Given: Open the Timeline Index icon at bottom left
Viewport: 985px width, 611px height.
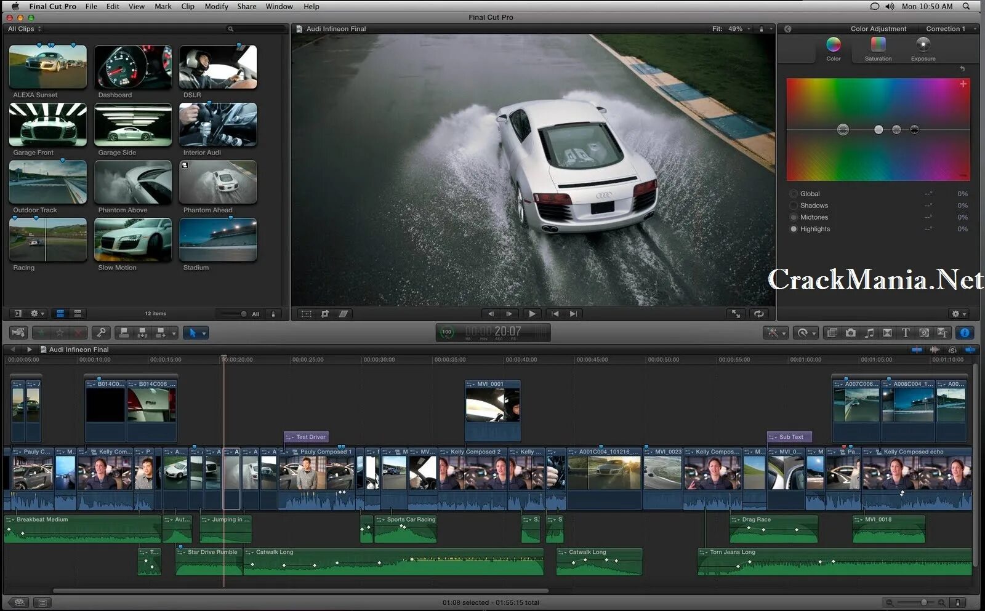Looking at the screenshot, I should [x=42, y=602].
